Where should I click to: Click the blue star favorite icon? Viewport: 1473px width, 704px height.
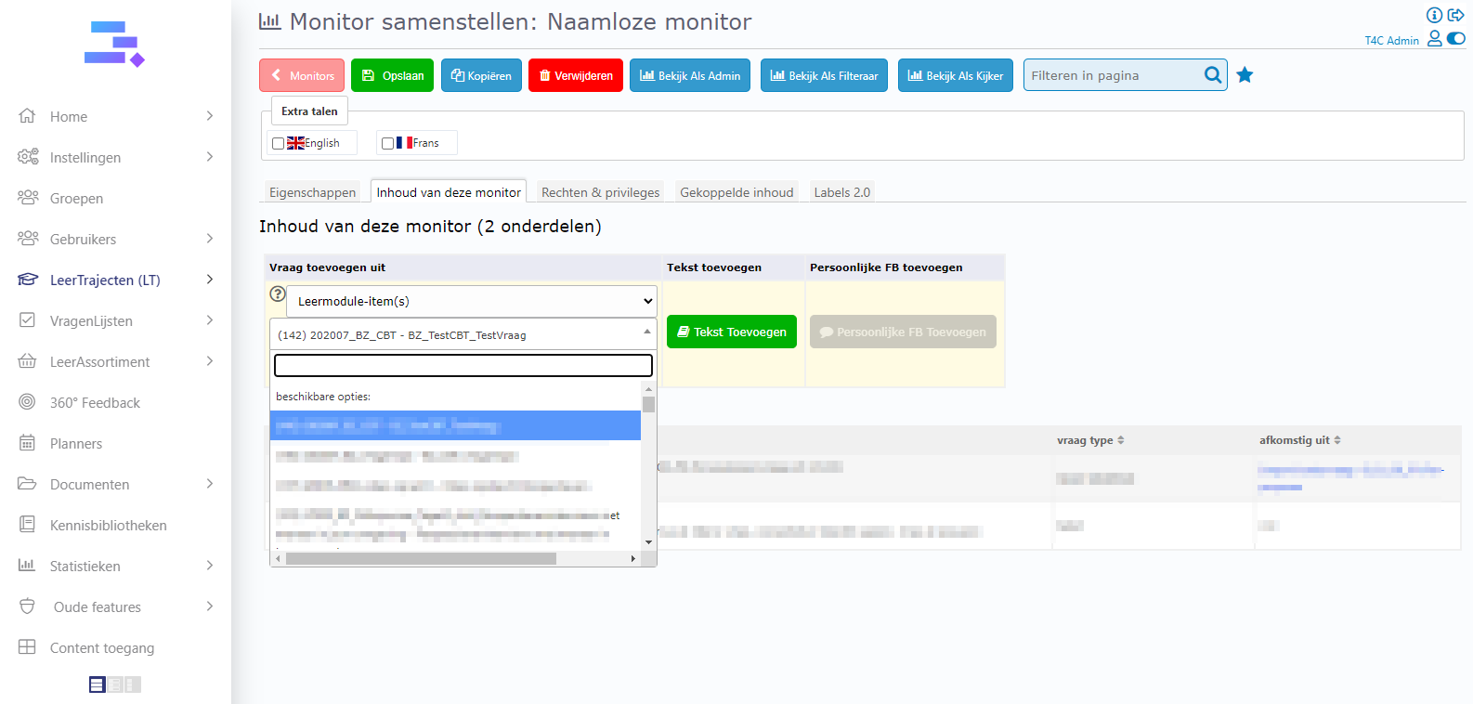click(x=1245, y=75)
